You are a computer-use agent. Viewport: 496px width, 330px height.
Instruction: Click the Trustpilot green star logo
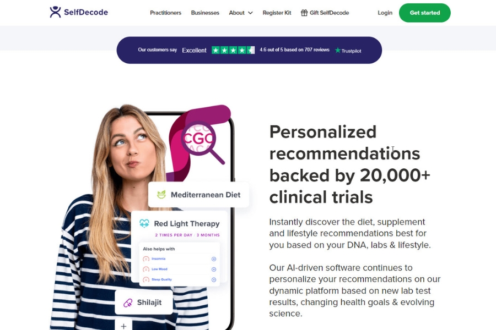[337, 50]
